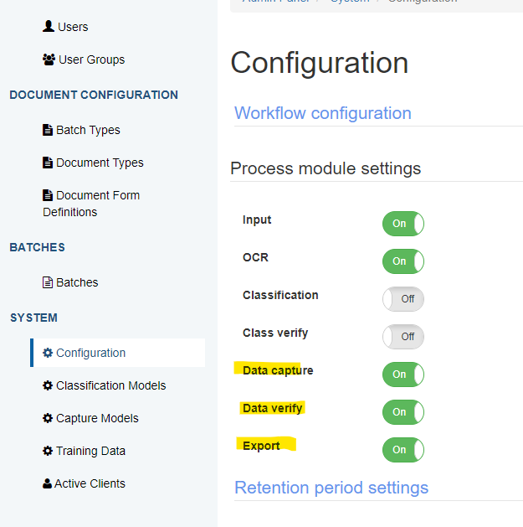The width and height of the screenshot is (523, 527).
Task: Turn off the Input module toggle
Action: 403,224
